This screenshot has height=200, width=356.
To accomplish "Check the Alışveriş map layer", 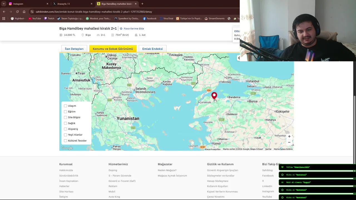I will [65, 129].
